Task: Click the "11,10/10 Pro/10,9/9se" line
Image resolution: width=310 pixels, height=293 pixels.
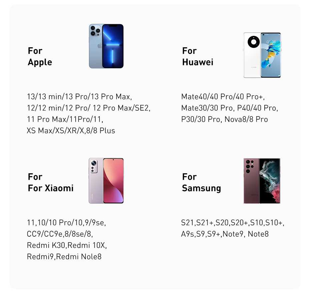Action: pyautogui.click(x=66, y=223)
